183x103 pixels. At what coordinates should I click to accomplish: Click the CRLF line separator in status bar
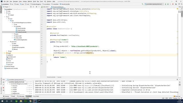coord(166,98)
